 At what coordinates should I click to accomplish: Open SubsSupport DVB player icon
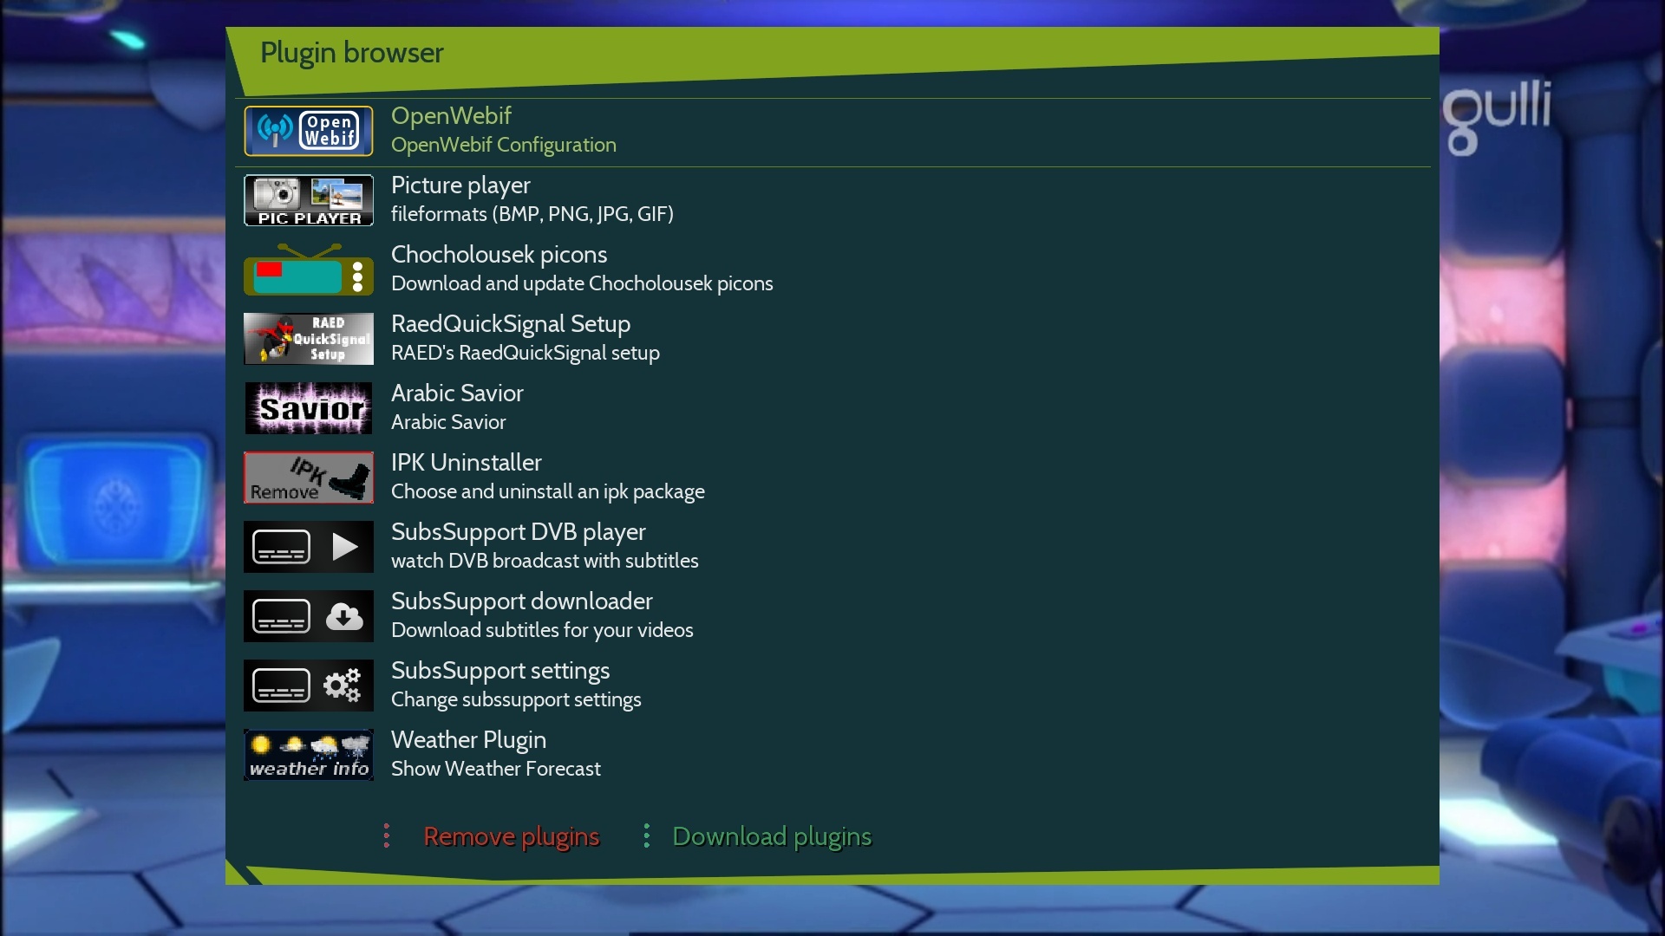309,546
